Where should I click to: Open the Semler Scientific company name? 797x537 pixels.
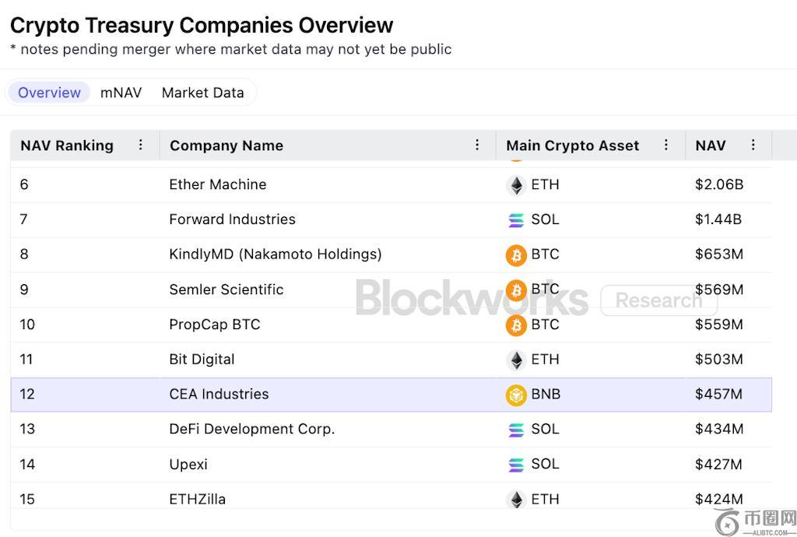click(226, 290)
